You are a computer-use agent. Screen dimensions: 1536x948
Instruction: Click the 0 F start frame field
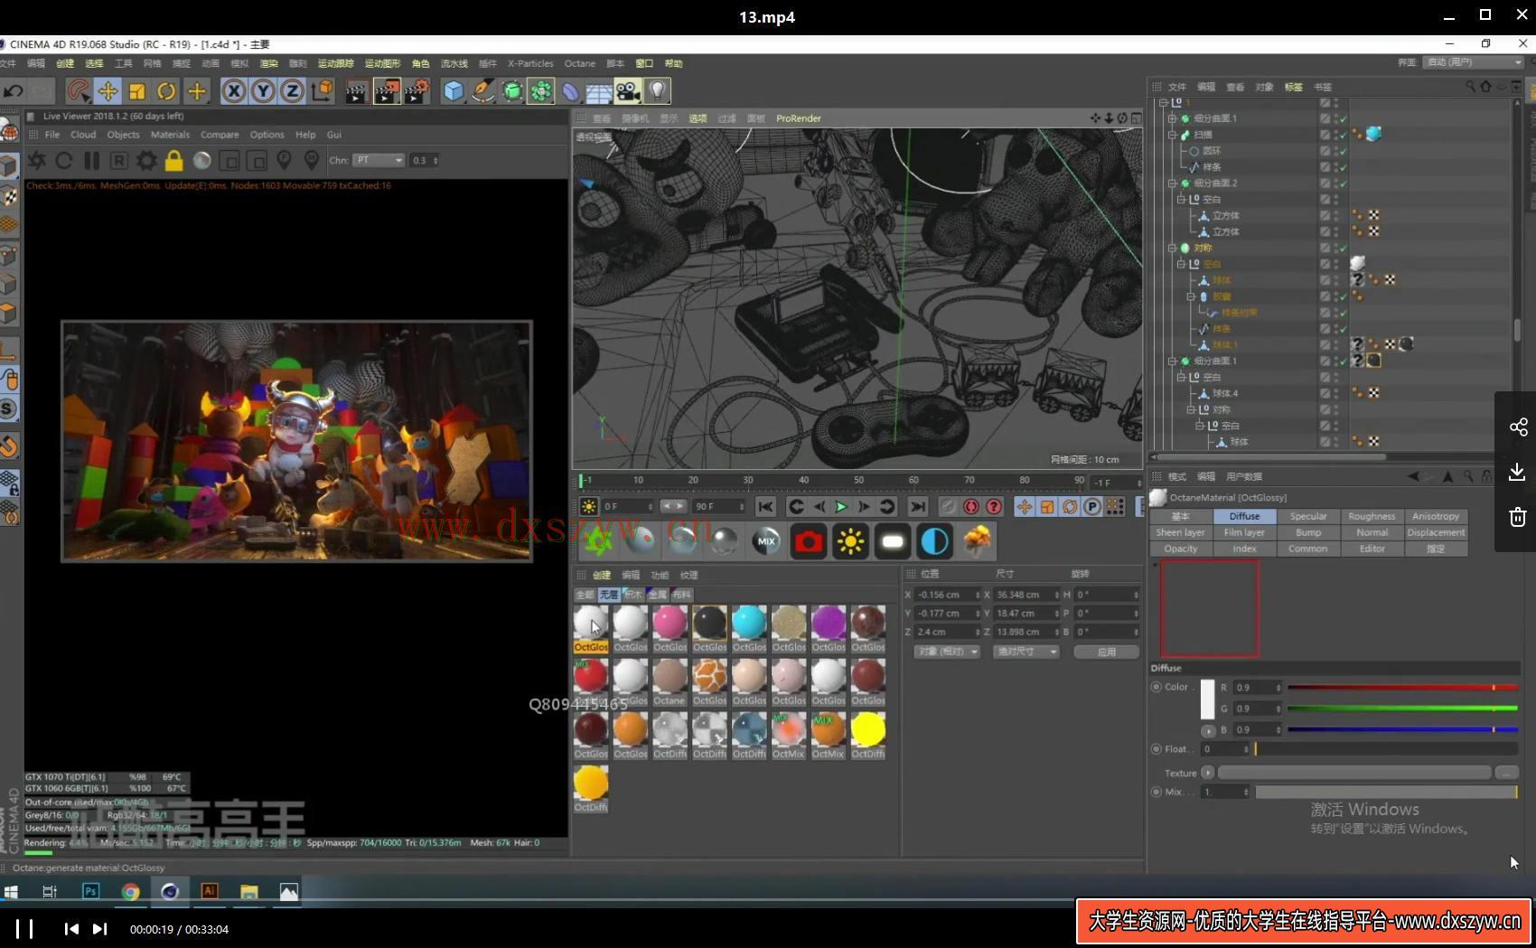(627, 506)
